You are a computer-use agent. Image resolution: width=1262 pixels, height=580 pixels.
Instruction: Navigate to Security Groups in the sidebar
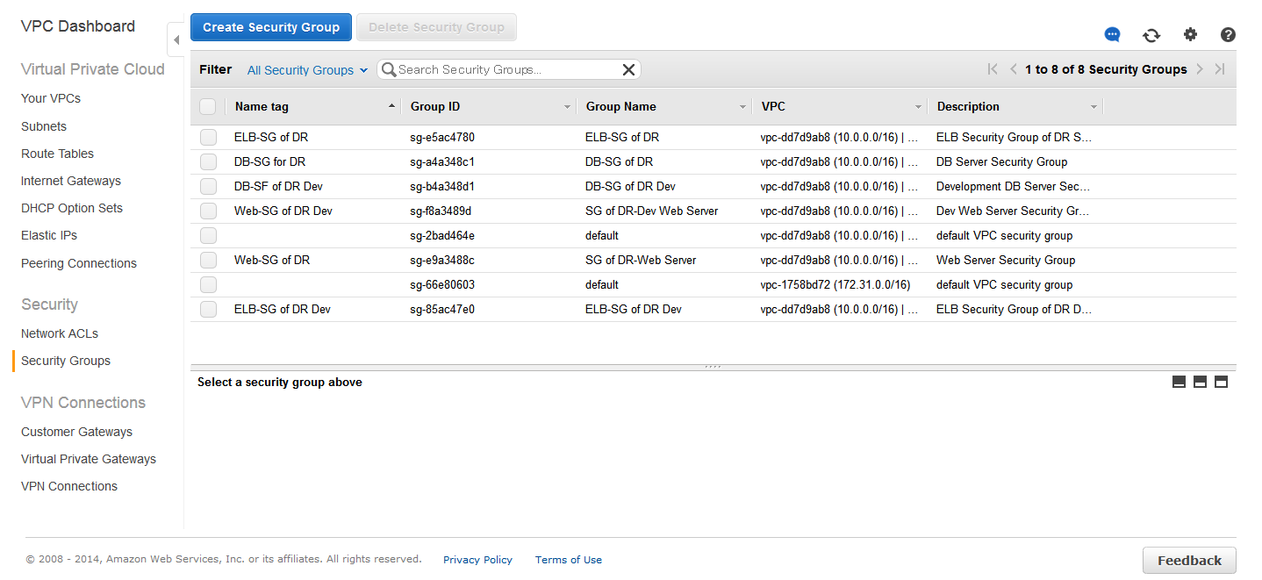(65, 361)
